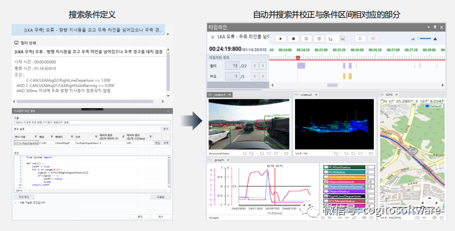Uncheck the RightLineDeparture signal checkbox
Screen dimensions: 455x231
click(326, 196)
